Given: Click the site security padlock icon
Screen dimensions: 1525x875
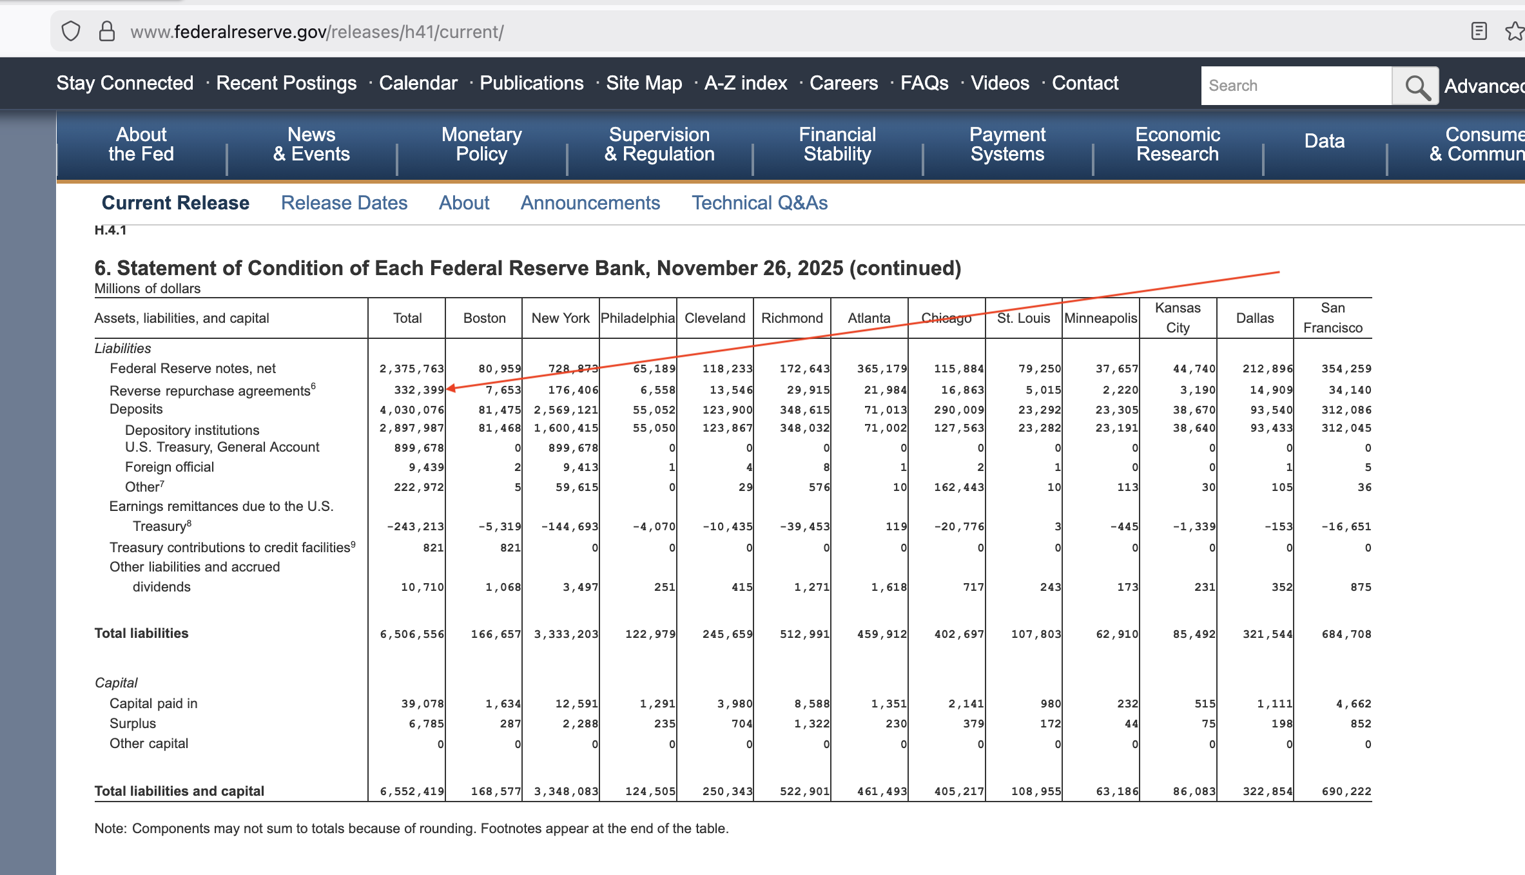Looking at the screenshot, I should click(107, 32).
